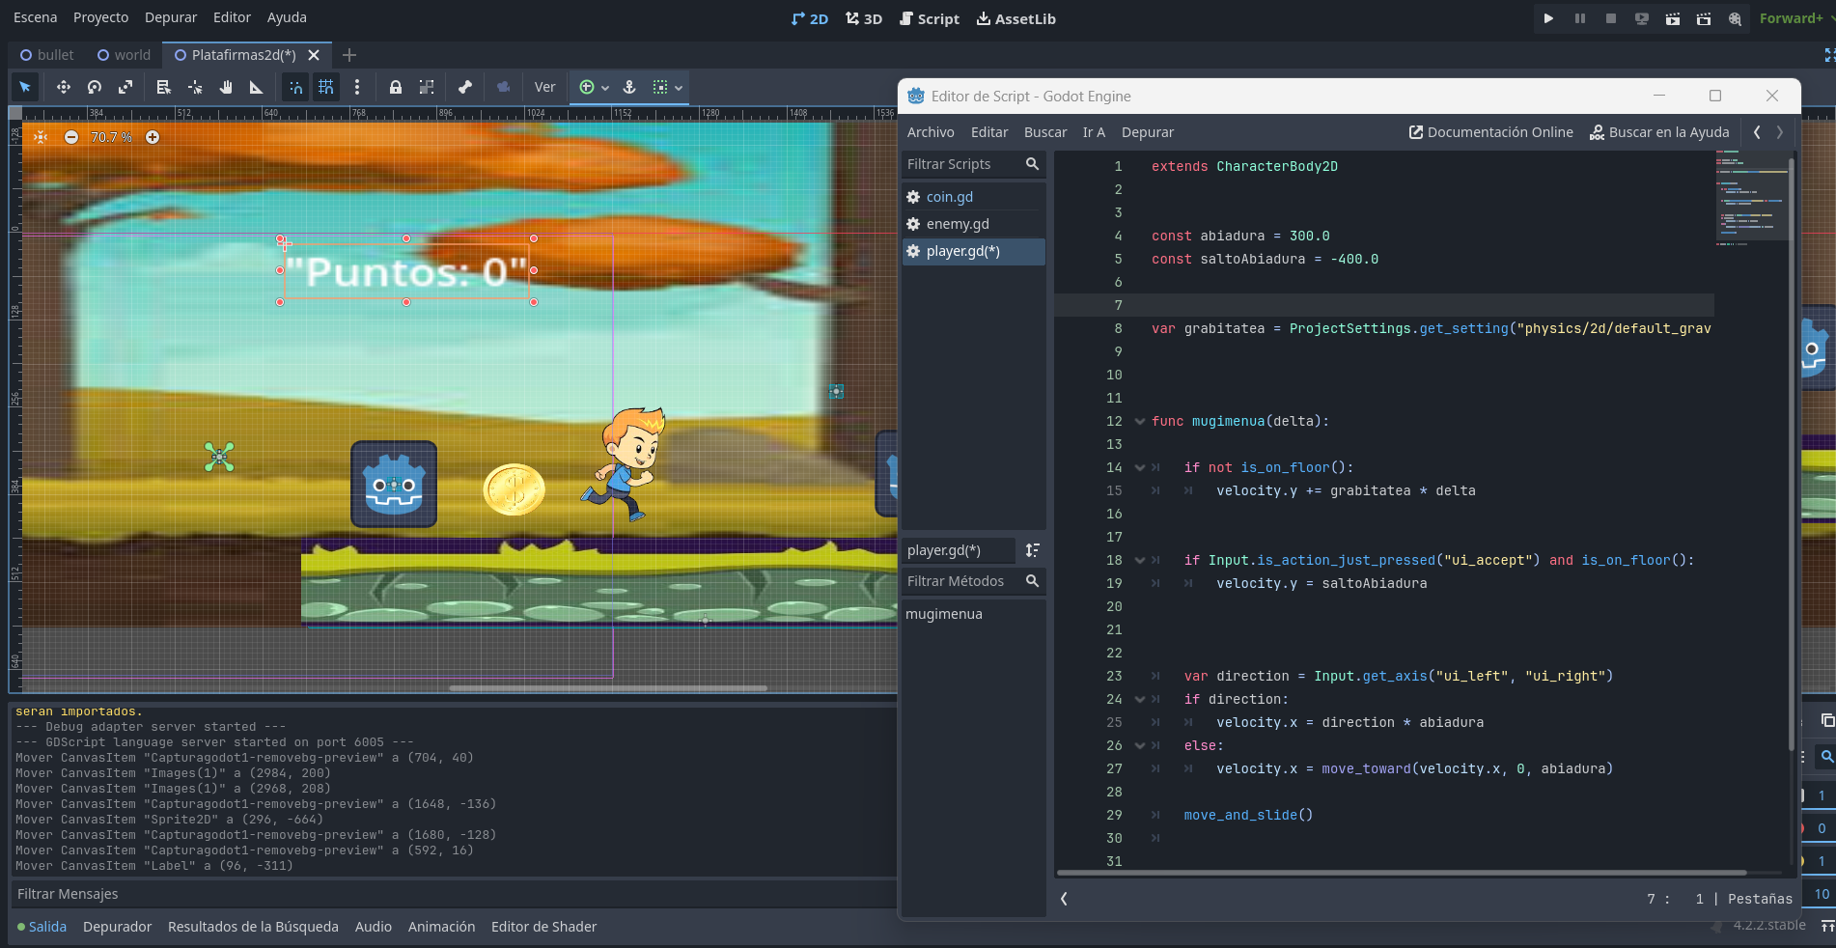This screenshot has width=1836, height=948.
Task: Toggle grid snapping in 2D toolbar
Action: tap(326, 87)
